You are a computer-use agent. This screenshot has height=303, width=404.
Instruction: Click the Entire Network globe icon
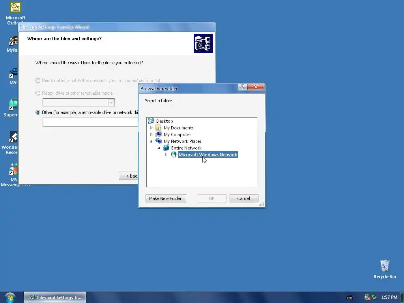166,148
